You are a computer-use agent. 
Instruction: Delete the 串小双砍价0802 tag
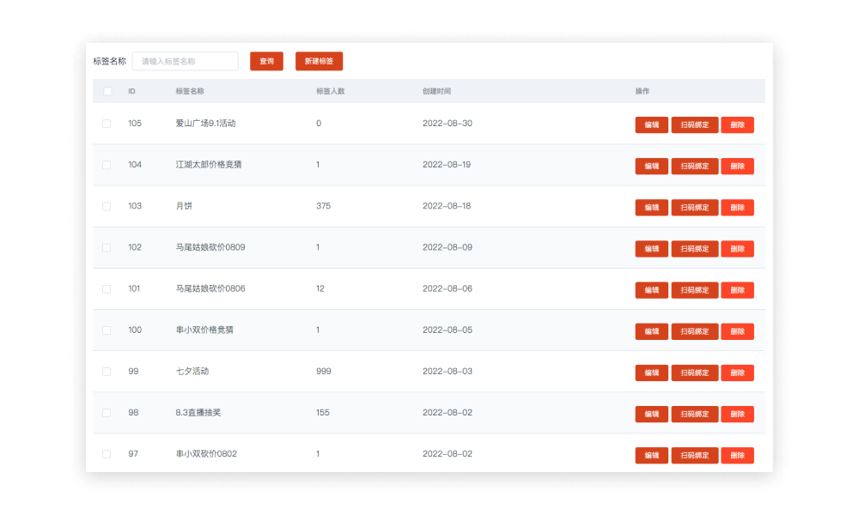[x=738, y=455]
